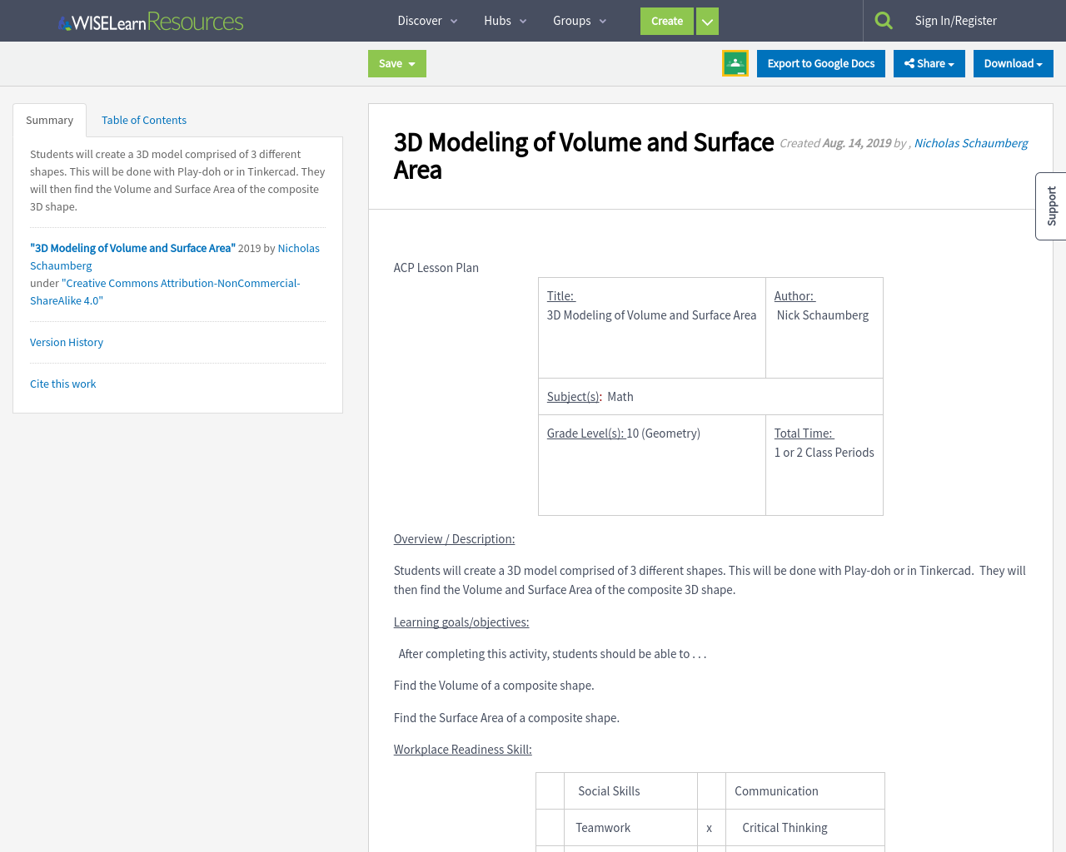
Task: Expand the Create button's dropdown arrow
Action: coord(706,21)
